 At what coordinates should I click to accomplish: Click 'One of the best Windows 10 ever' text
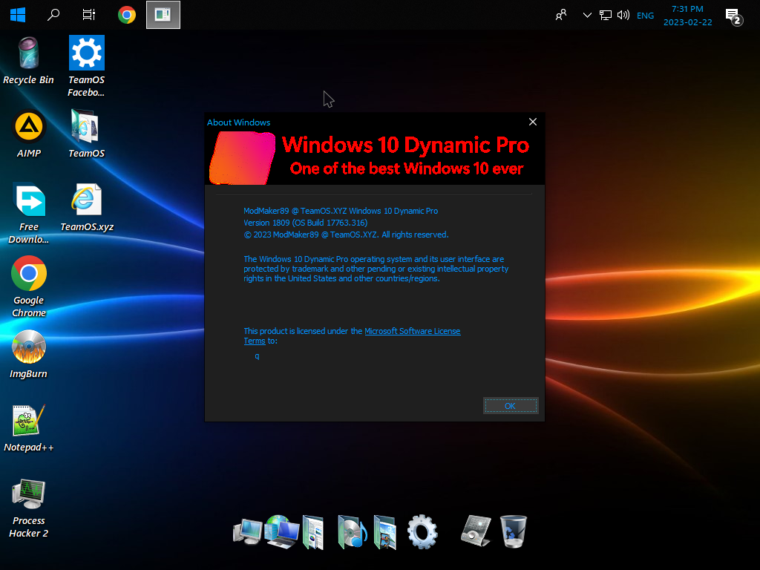click(x=406, y=168)
